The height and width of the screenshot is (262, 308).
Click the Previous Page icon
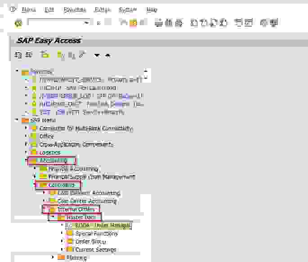pyautogui.click(x=204, y=23)
